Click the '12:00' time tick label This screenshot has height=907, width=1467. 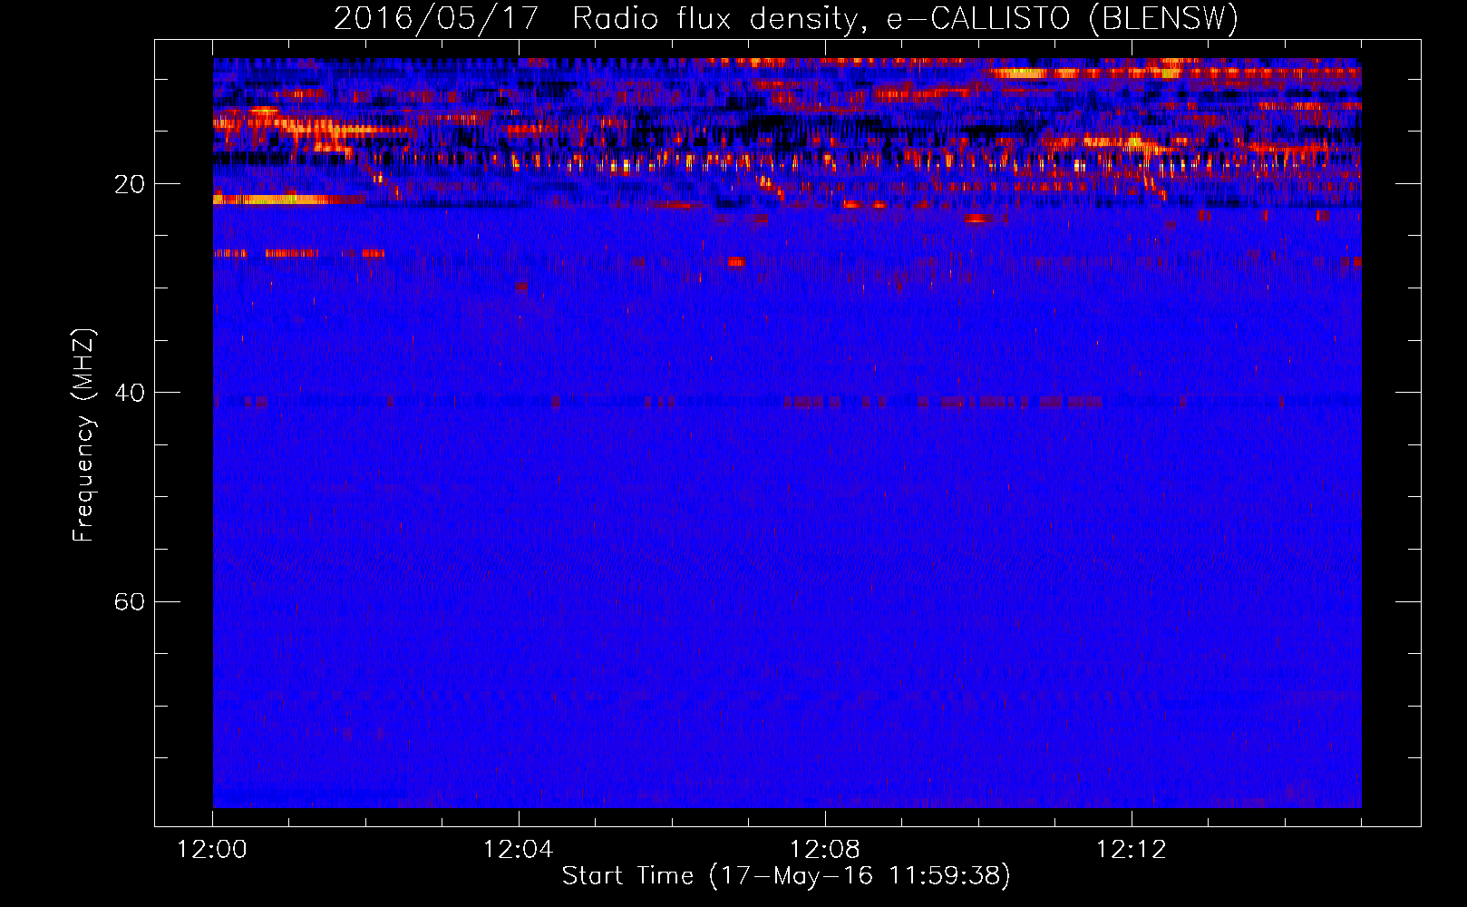[212, 850]
